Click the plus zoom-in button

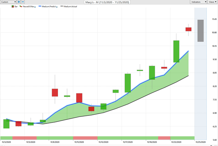(19, 2)
